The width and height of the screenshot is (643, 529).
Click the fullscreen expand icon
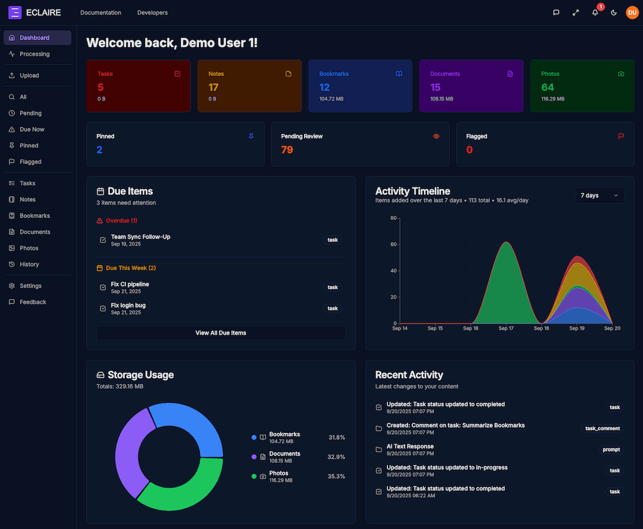click(x=575, y=13)
